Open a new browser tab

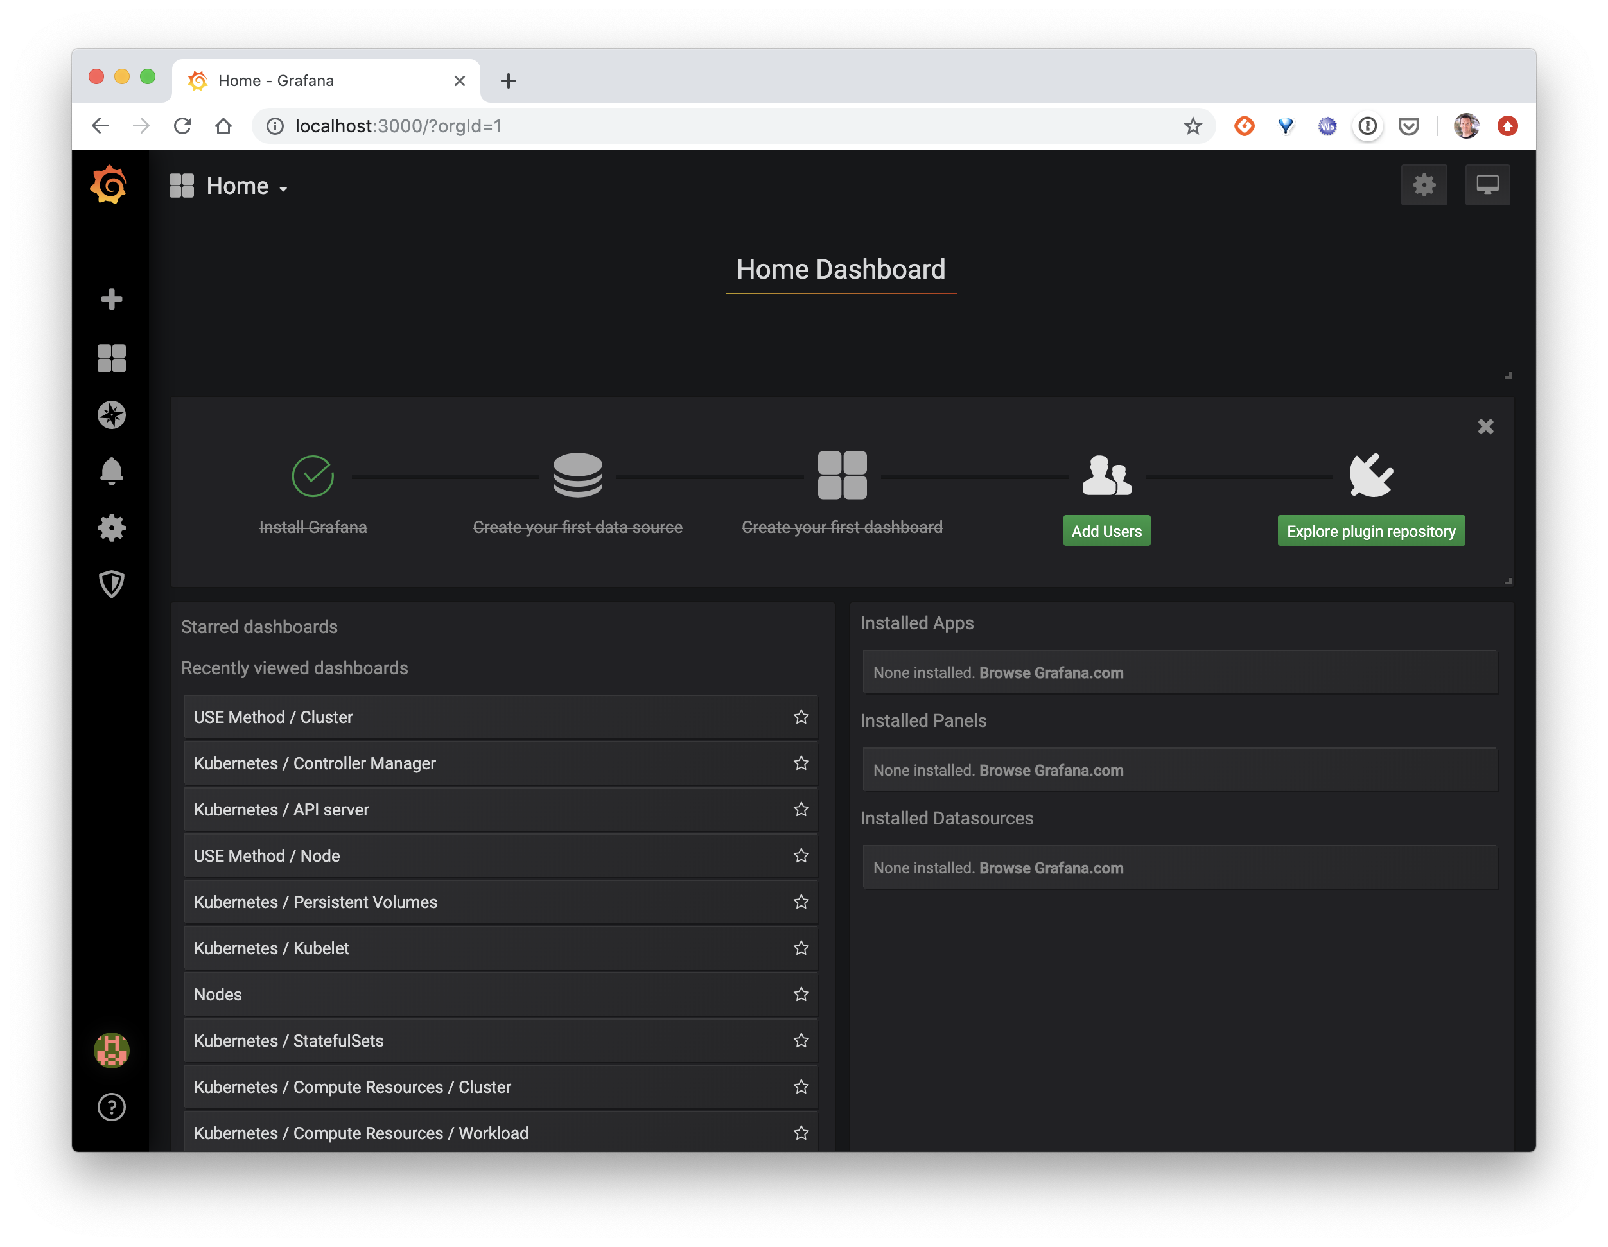508,80
